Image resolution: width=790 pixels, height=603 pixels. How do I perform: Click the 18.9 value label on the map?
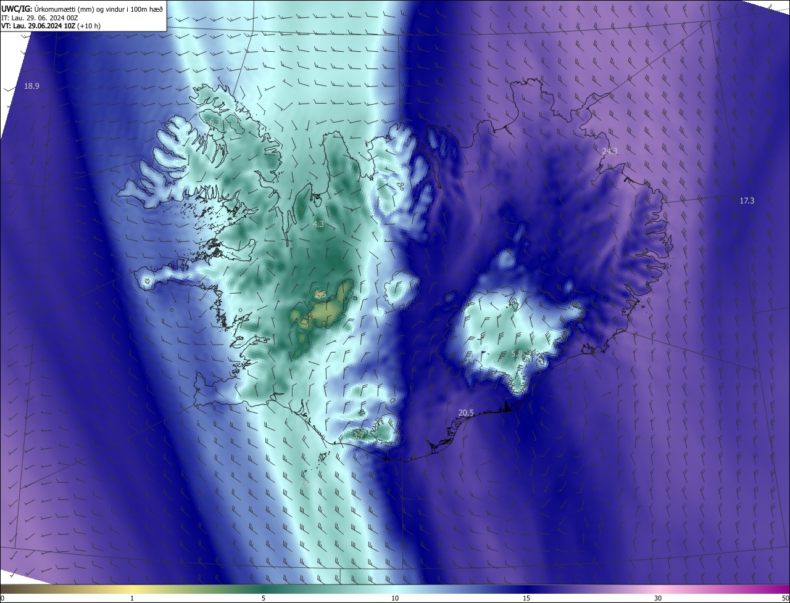coord(31,86)
